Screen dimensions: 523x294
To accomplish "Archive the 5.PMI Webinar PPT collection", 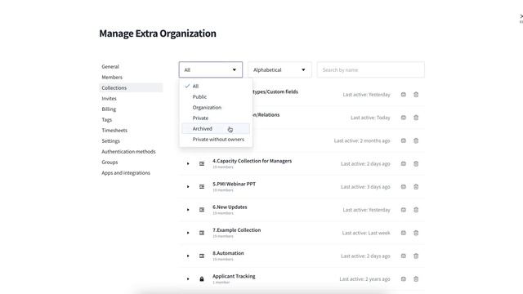I will point(403,187).
